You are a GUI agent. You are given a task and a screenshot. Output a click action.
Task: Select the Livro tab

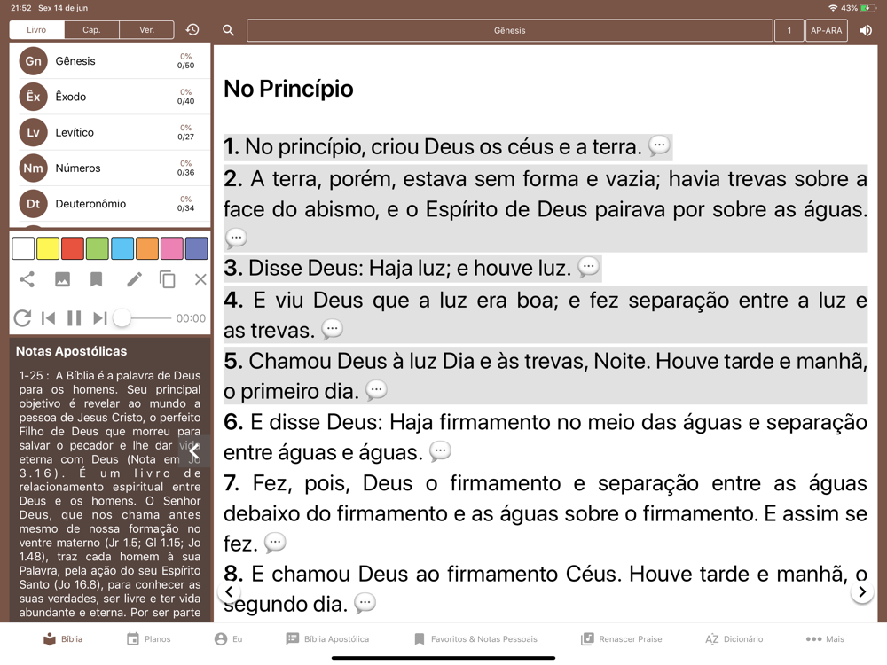click(x=36, y=30)
